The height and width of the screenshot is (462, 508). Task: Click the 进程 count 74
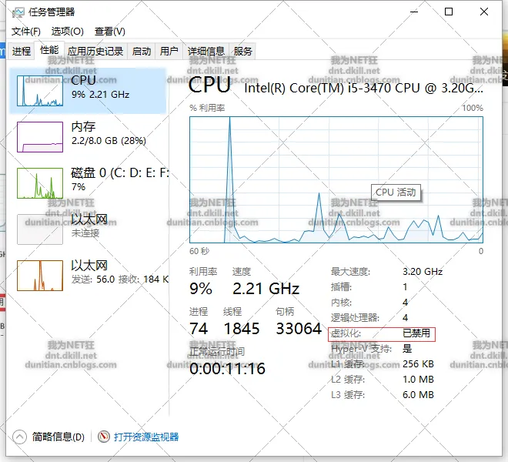199,329
